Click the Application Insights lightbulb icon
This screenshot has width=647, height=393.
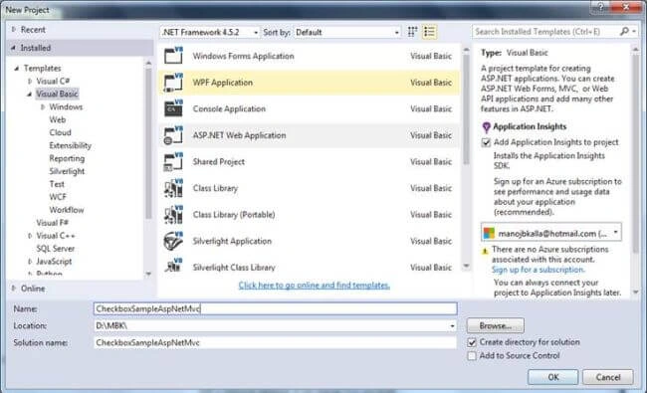486,127
